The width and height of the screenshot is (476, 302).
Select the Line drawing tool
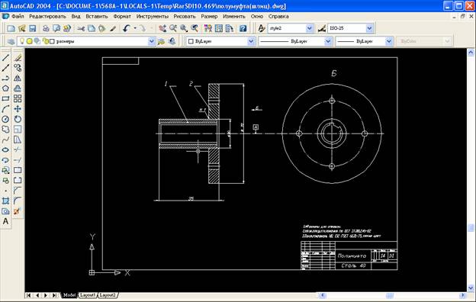tap(5, 58)
